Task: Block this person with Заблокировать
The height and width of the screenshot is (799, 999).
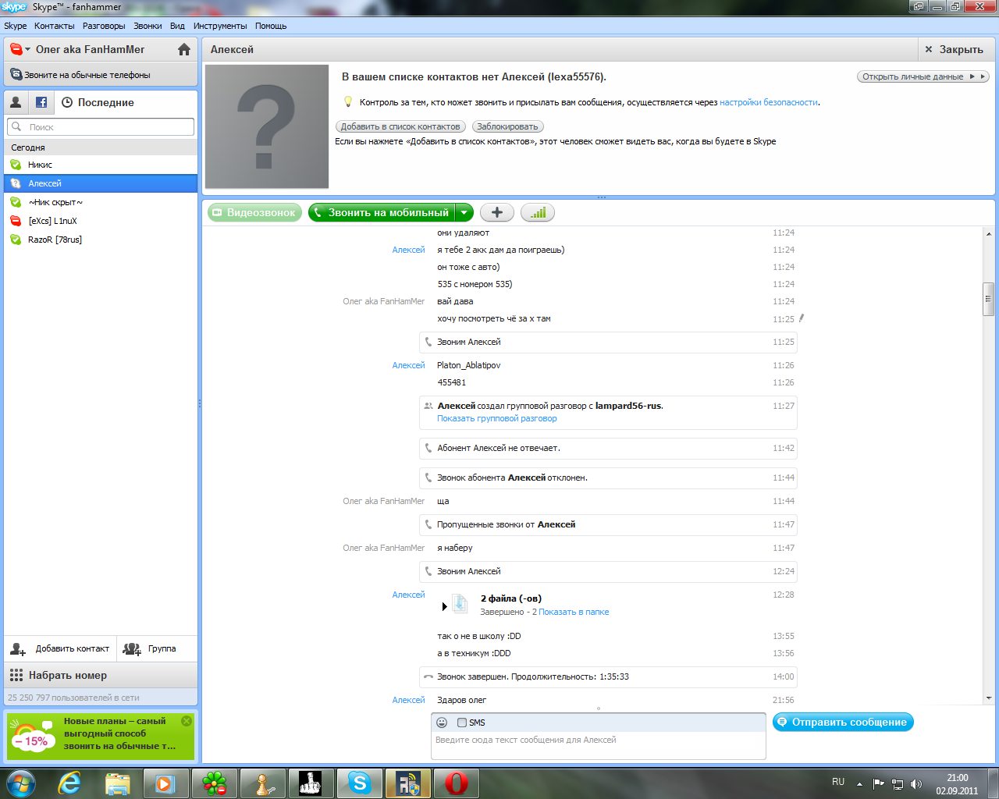Action: click(x=507, y=126)
